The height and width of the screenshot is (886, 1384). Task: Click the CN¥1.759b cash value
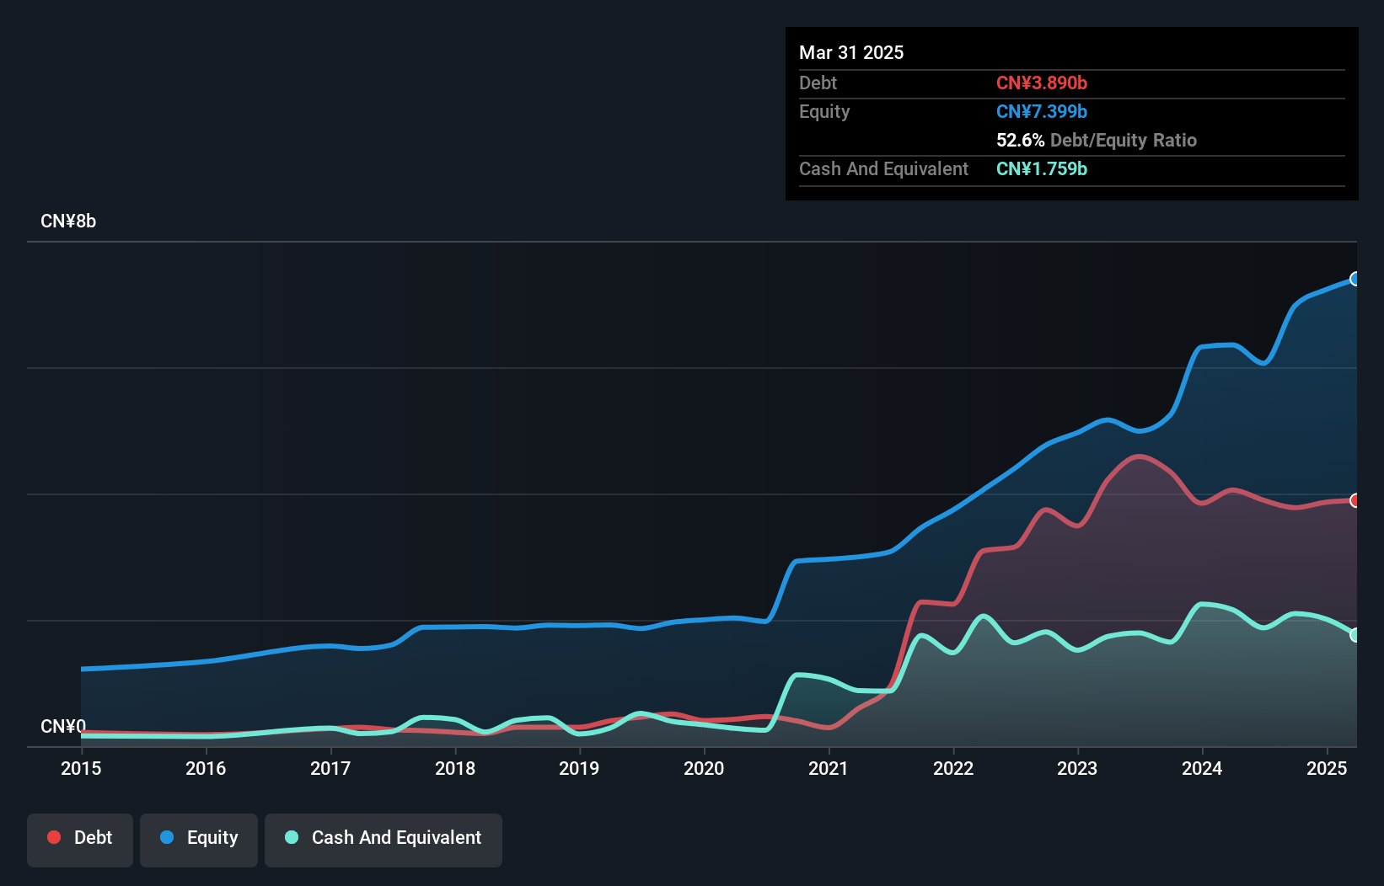[1042, 168]
